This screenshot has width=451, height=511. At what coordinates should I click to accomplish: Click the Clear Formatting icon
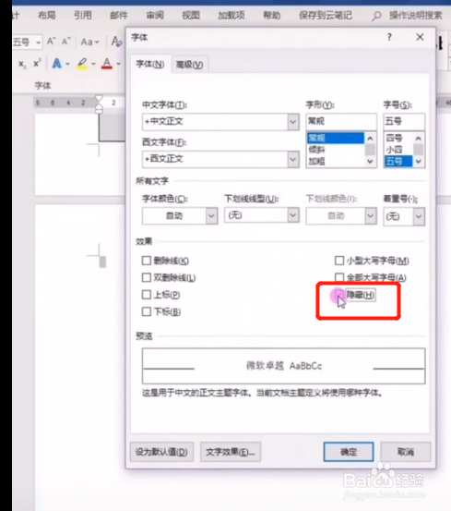point(116,42)
